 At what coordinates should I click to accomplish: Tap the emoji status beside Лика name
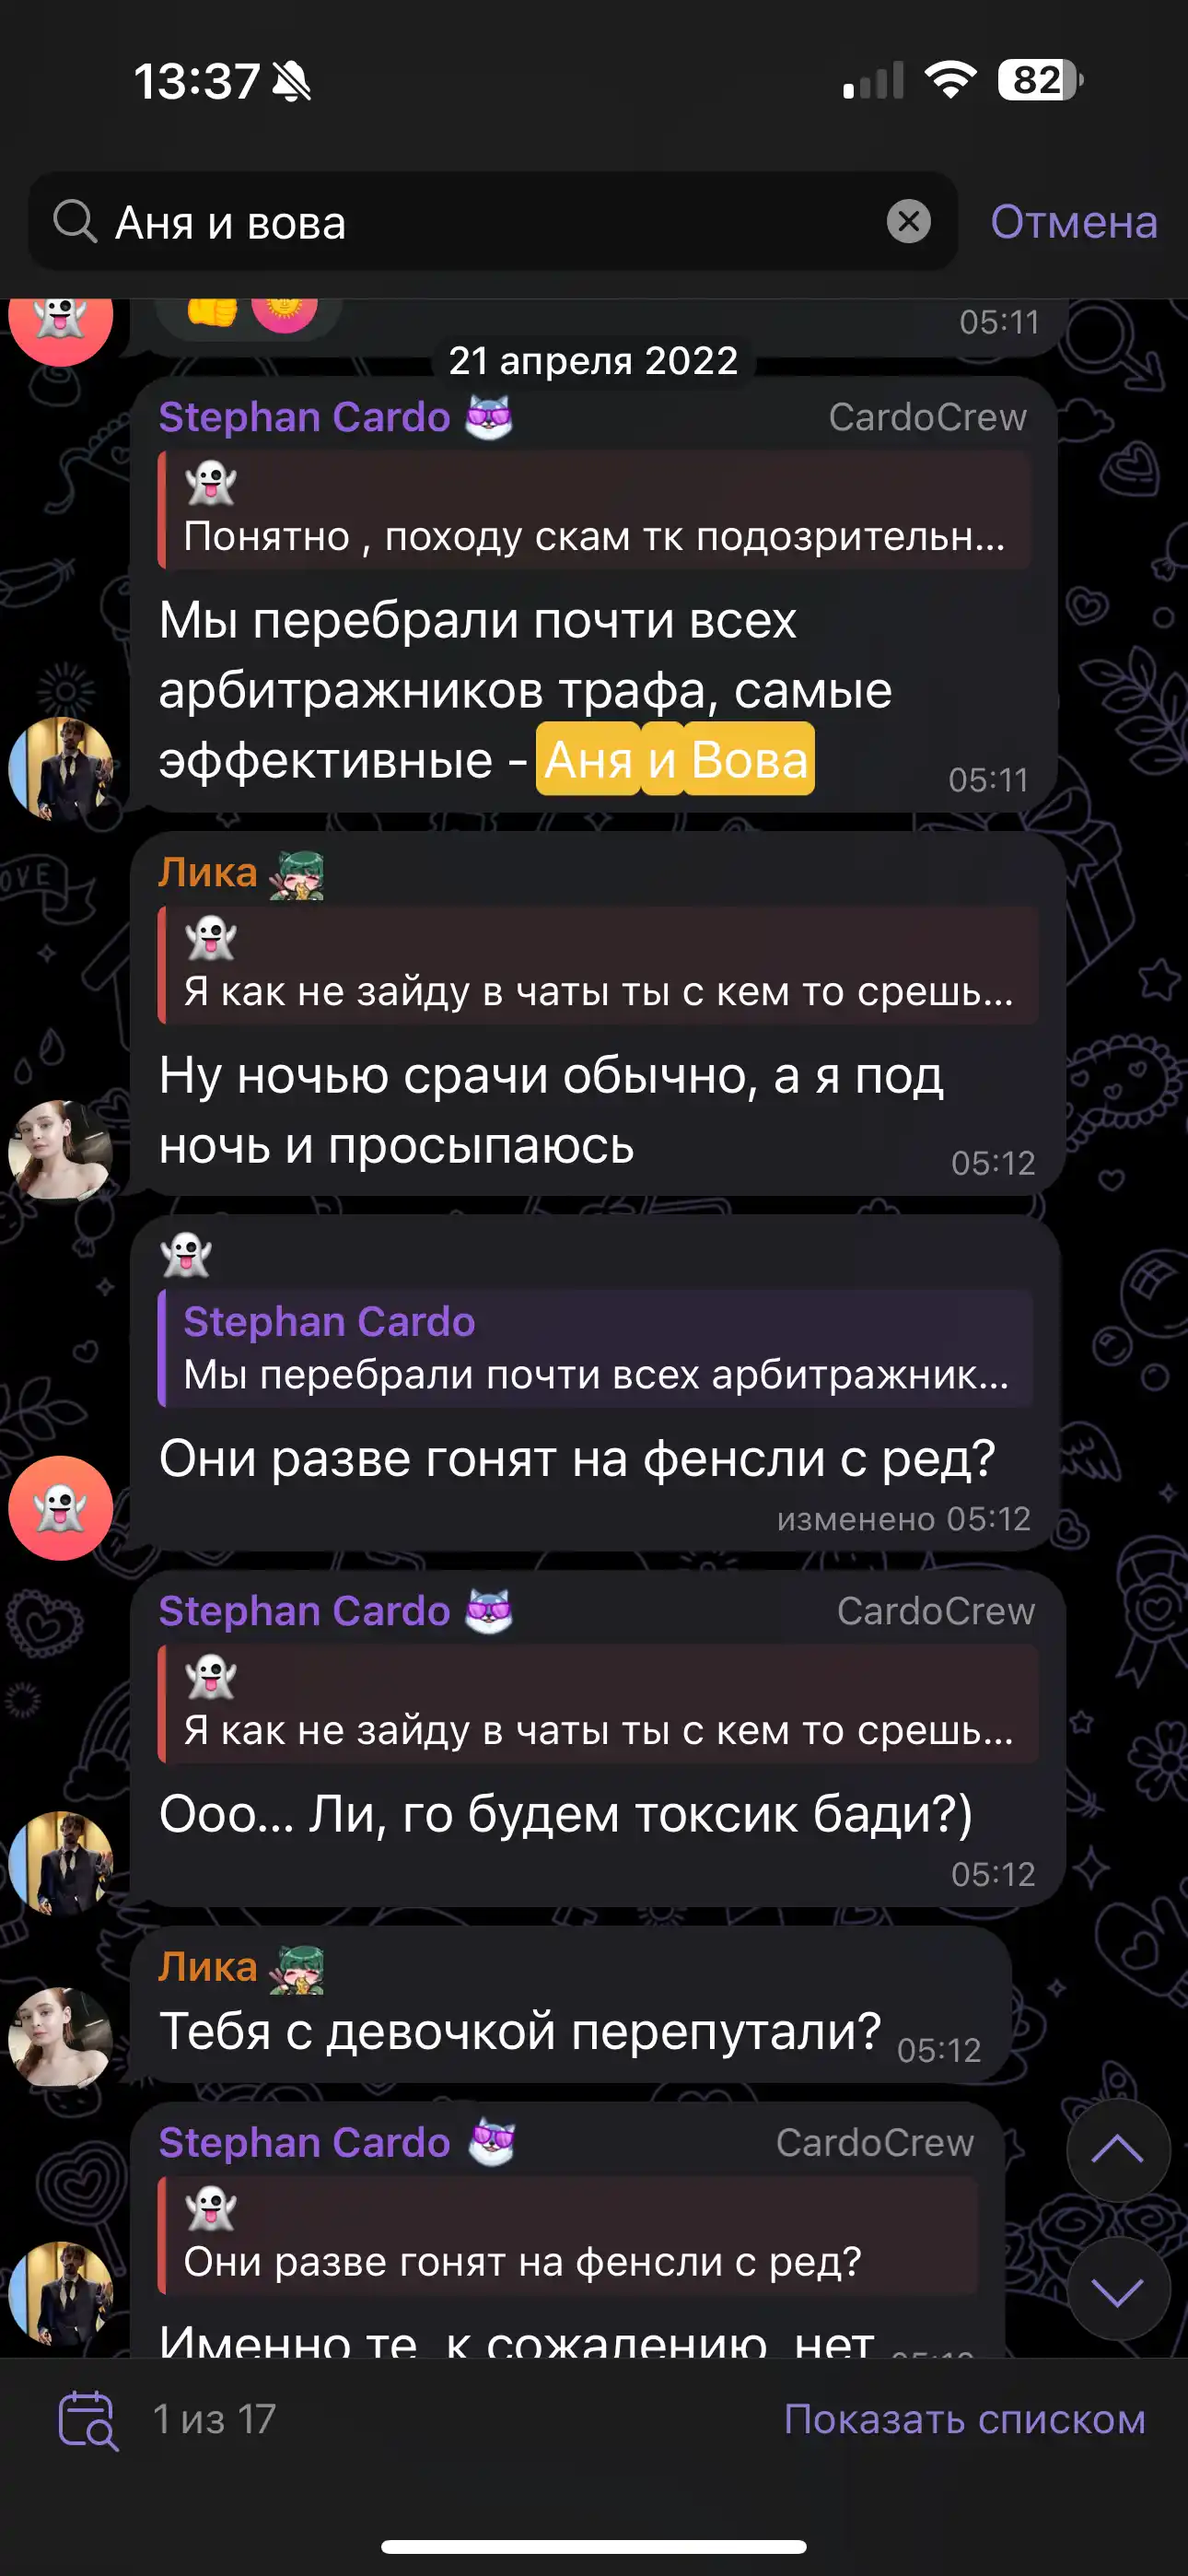click(296, 874)
